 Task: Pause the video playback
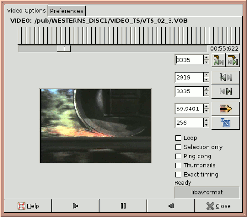coord(123,206)
